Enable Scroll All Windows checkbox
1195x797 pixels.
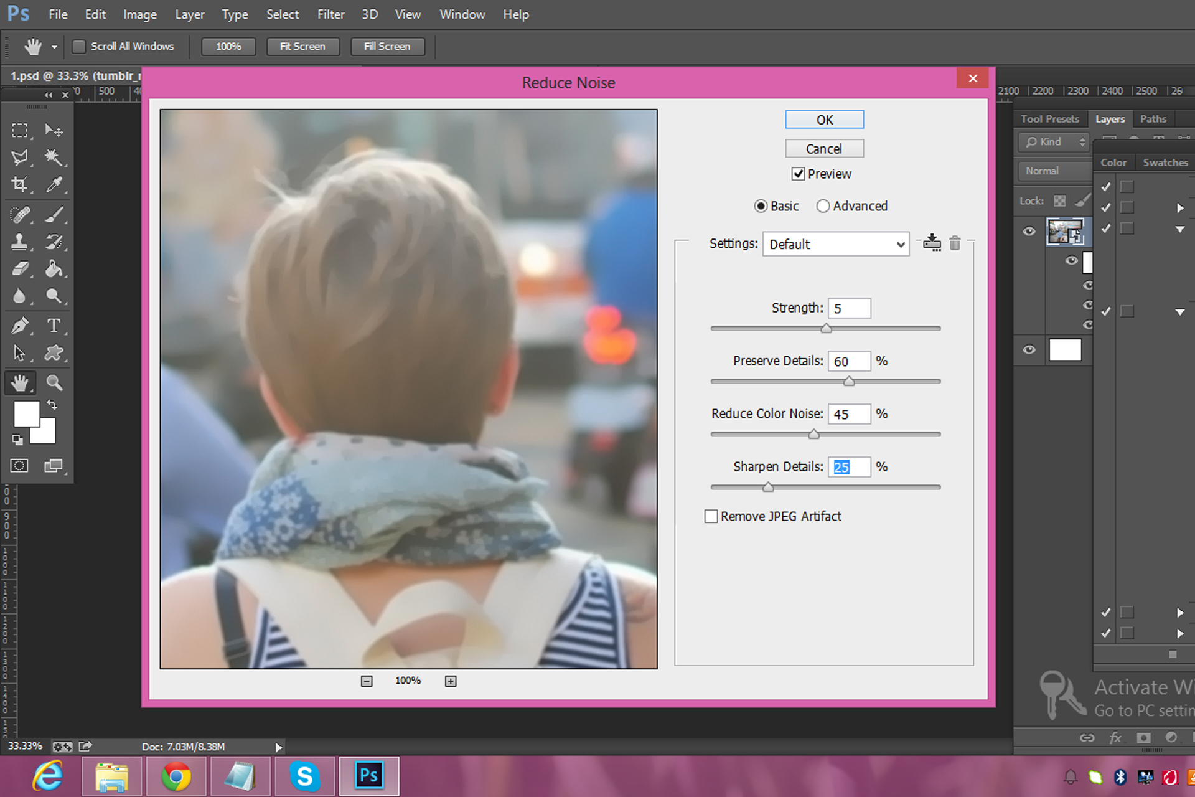(79, 47)
